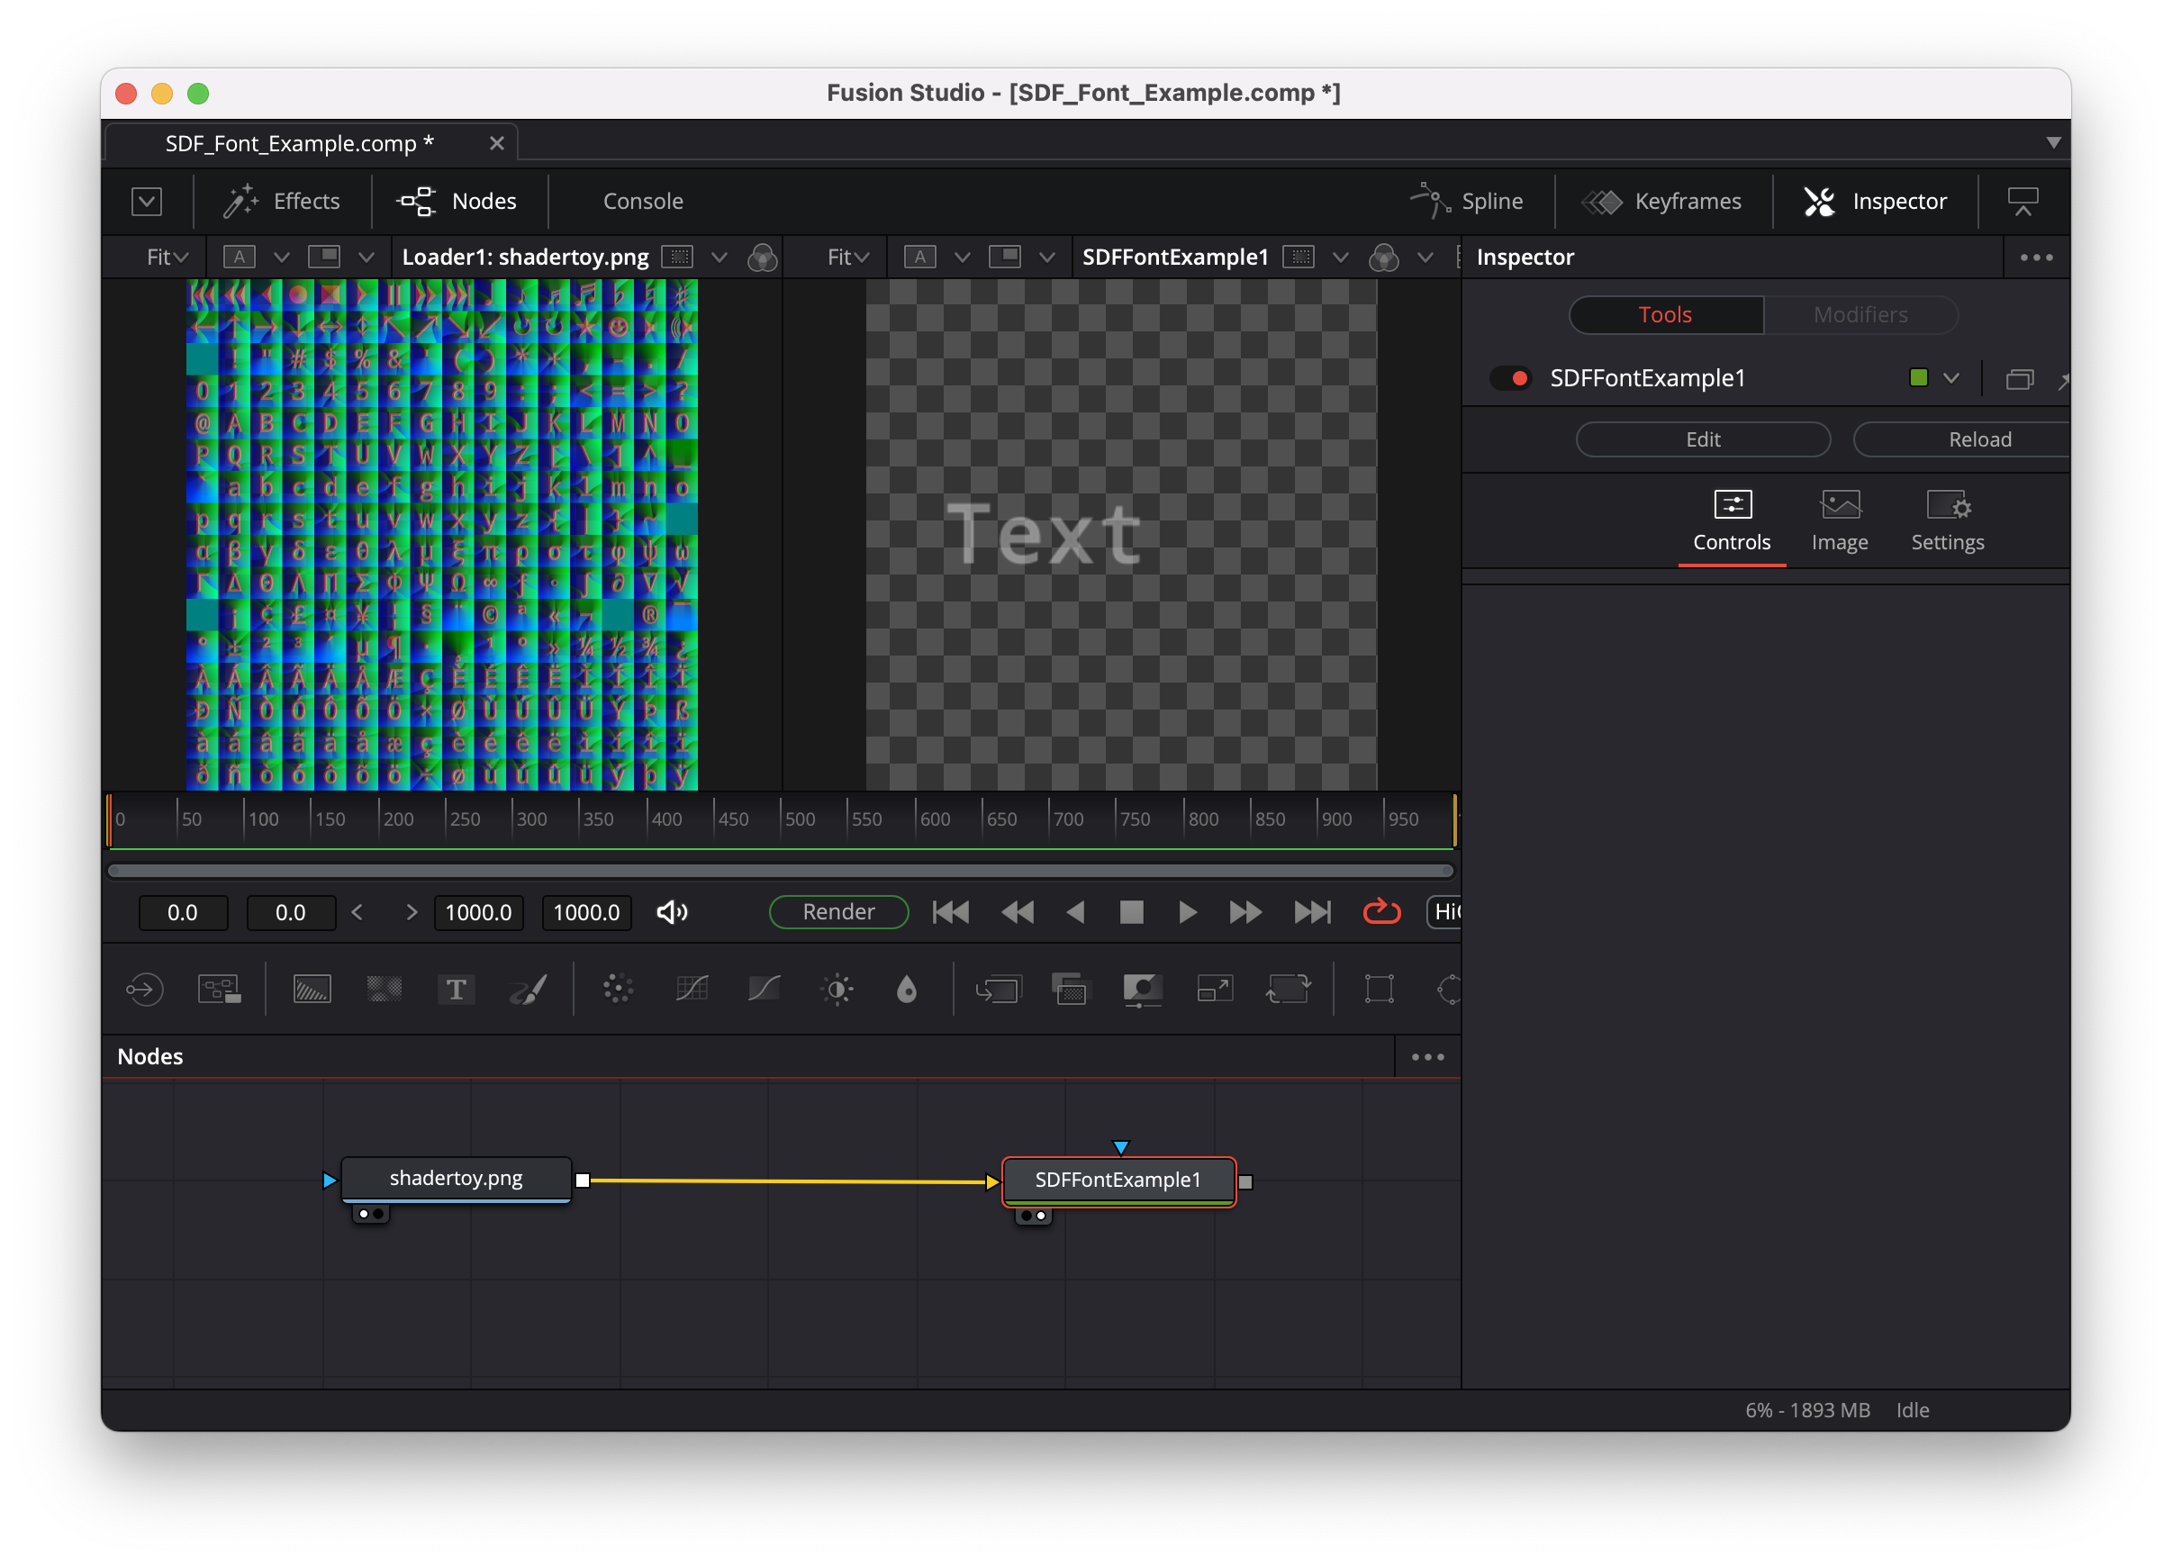Open the Console panel

click(x=643, y=201)
